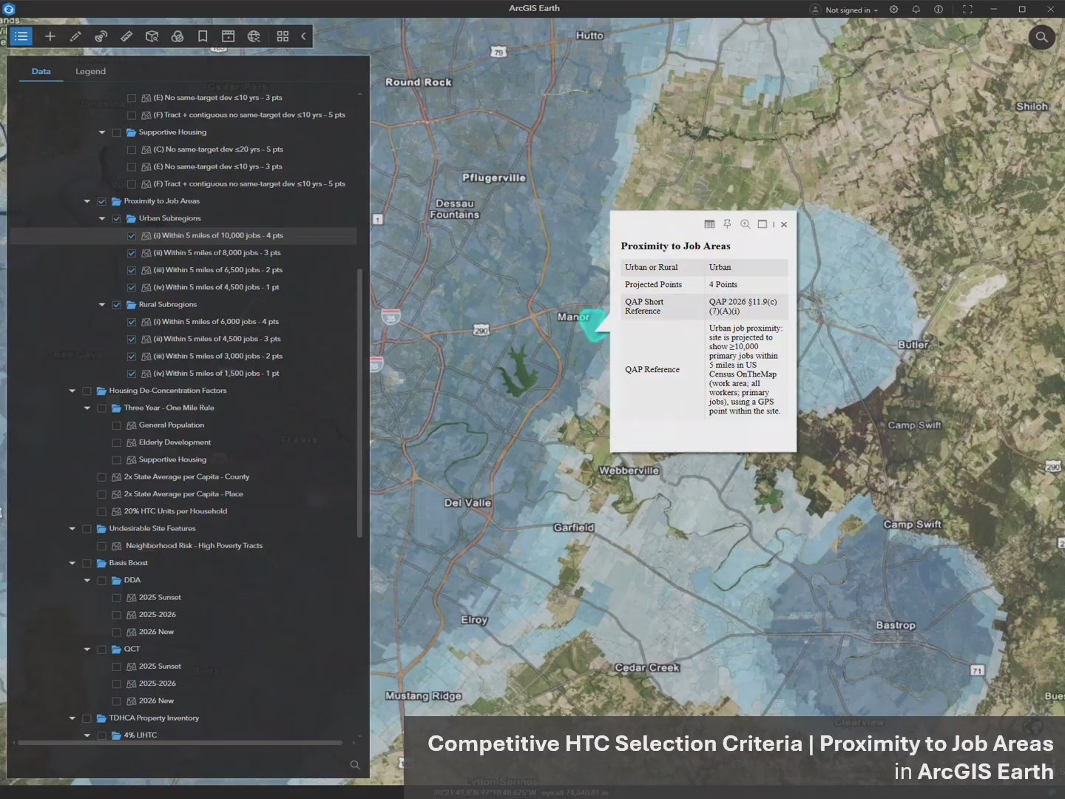Check Neighborhood Risk High Poverty Tracts checkbox
1065x799 pixels.
pos(102,546)
